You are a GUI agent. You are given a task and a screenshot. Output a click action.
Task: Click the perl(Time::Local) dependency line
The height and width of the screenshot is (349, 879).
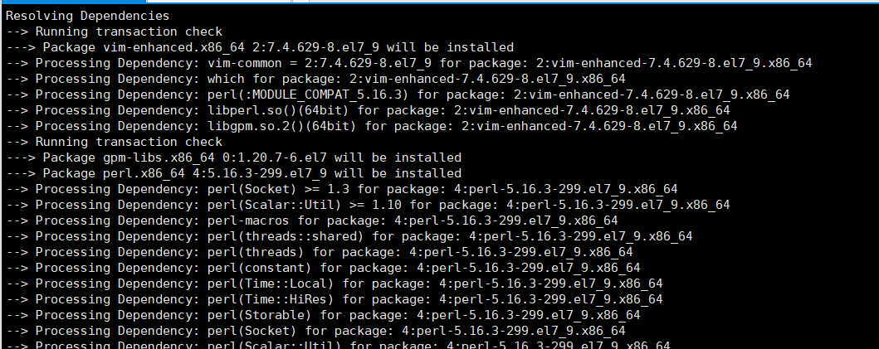335,283
